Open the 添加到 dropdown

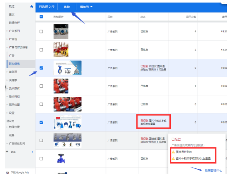point(86,7)
